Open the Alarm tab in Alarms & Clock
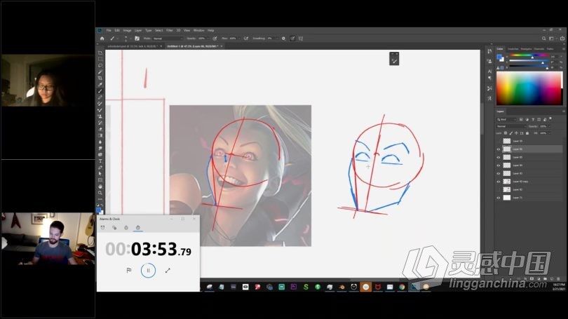 point(103,228)
